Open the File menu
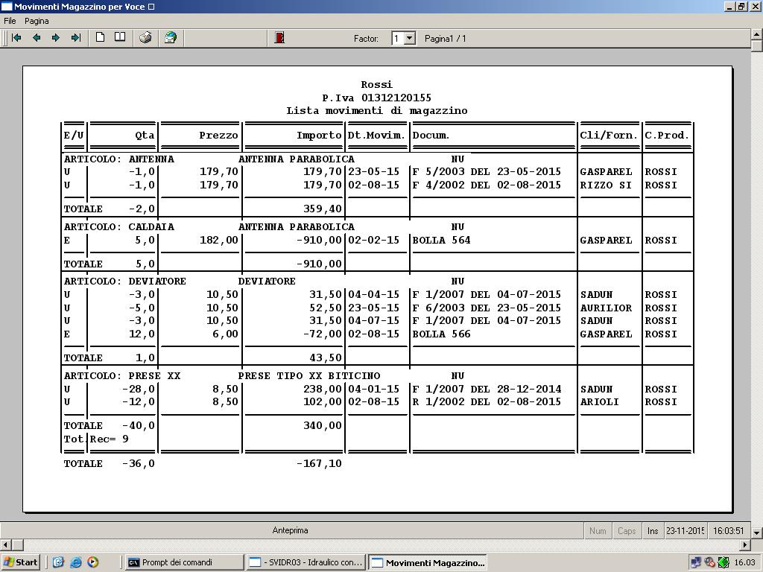 pos(10,21)
